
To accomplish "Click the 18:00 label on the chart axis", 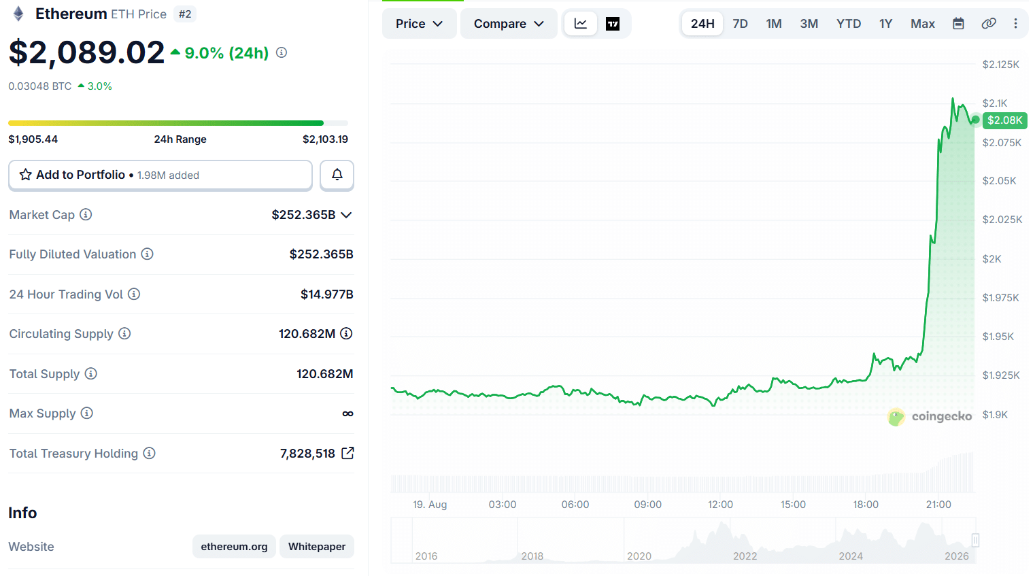I will coord(866,505).
